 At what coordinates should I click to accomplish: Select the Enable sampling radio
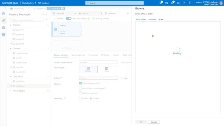coord(80,98)
